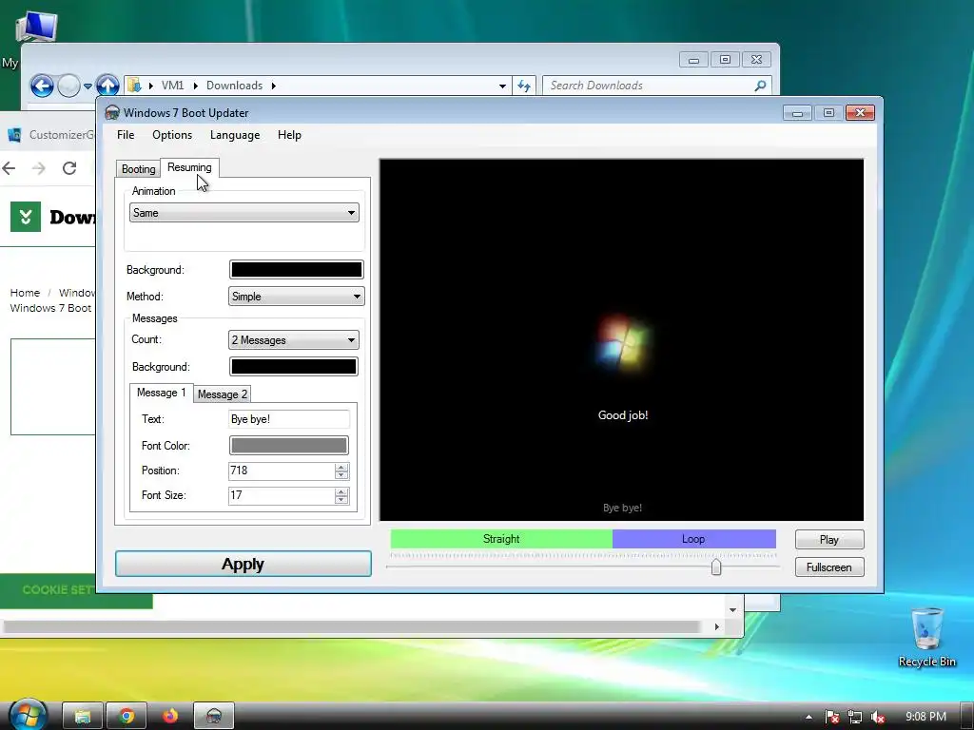This screenshot has height=730, width=974.
Task: Maximize the Windows 7 Boot Updater window
Action: pyautogui.click(x=828, y=112)
